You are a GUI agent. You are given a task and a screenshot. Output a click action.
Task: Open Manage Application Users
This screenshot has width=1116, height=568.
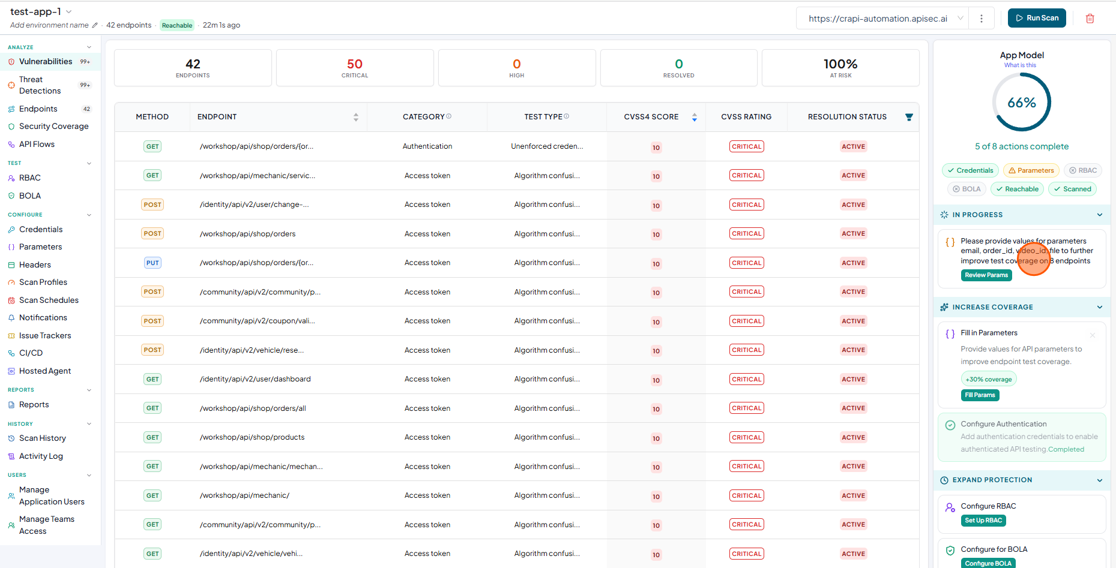point(50,496)
